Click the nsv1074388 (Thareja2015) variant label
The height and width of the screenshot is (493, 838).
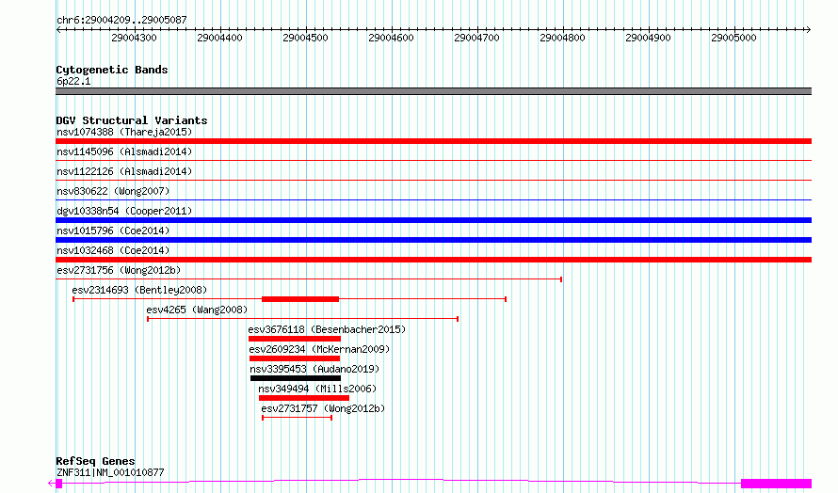point(124,132)
